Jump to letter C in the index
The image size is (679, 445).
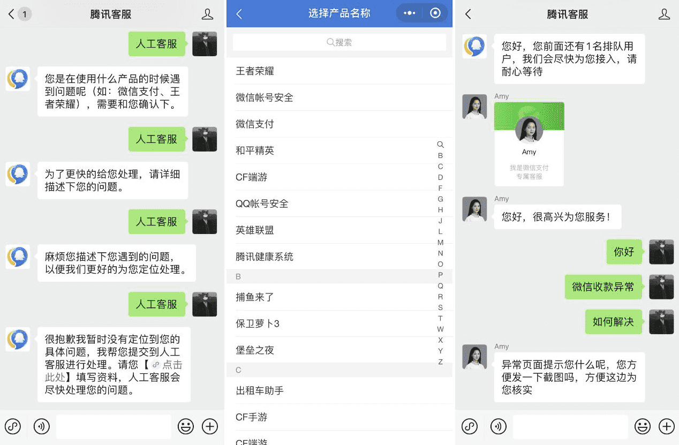point(440,167)
